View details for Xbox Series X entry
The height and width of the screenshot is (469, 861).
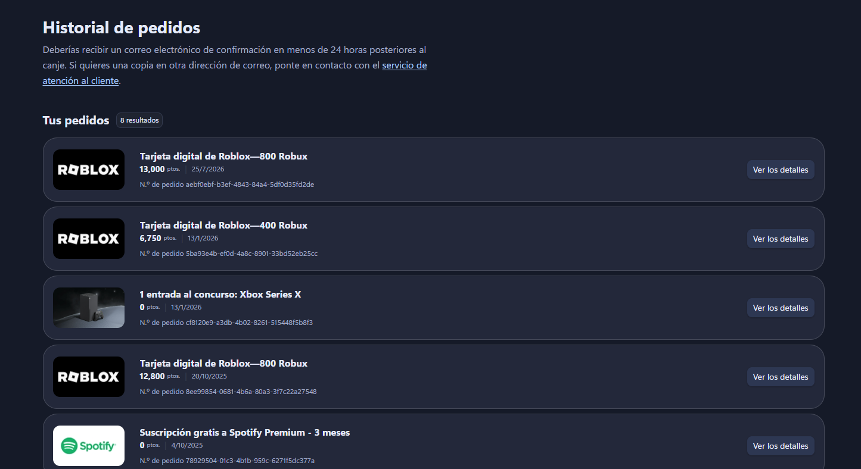point(781,308)
